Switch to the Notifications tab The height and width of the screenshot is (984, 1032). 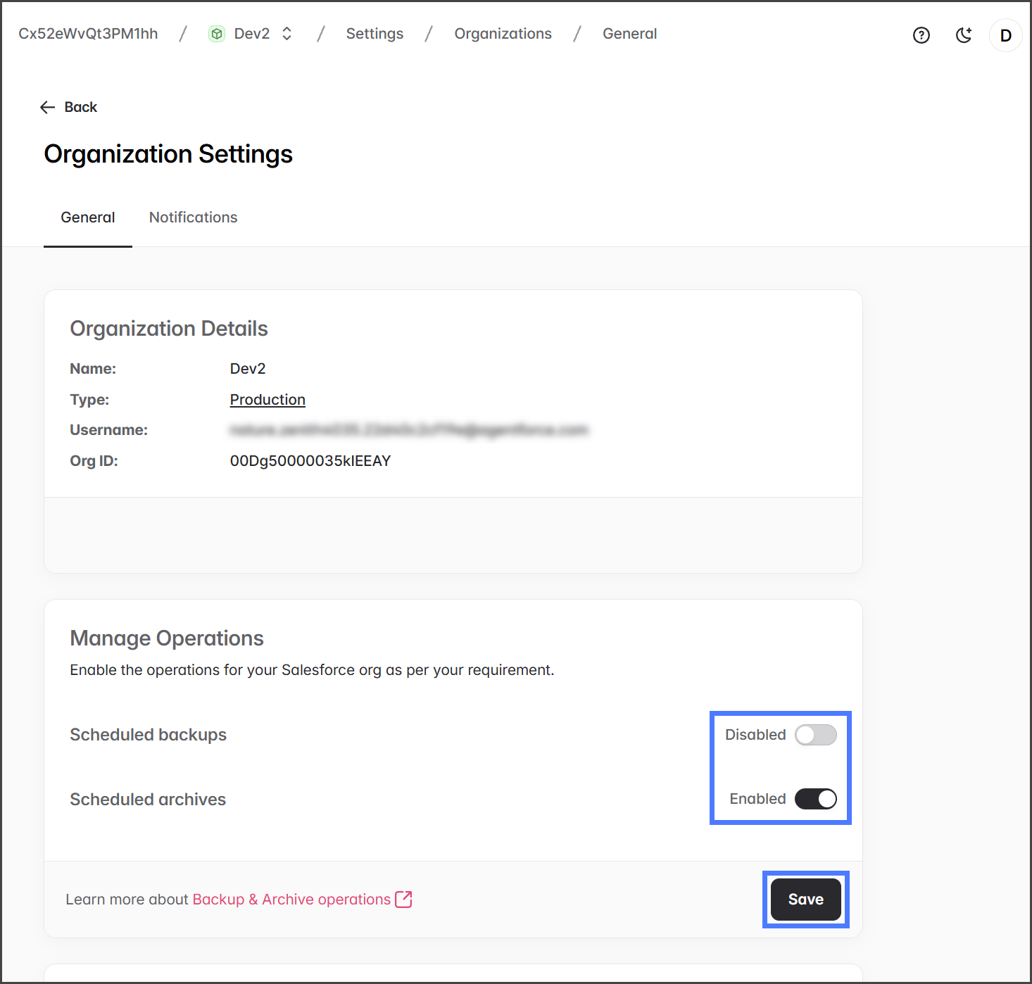pyautogui.click(x=193, y=217)
